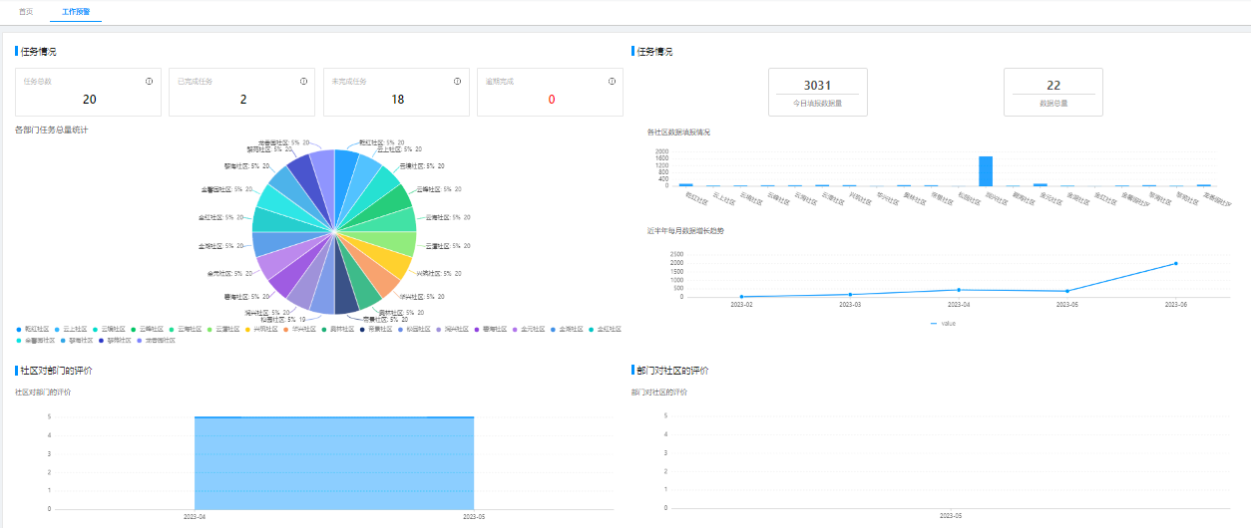Viewport: 1251px width, 528px height.
Task: Click the 今日填报数据量 card showing 3031
Action: [817, 93]
